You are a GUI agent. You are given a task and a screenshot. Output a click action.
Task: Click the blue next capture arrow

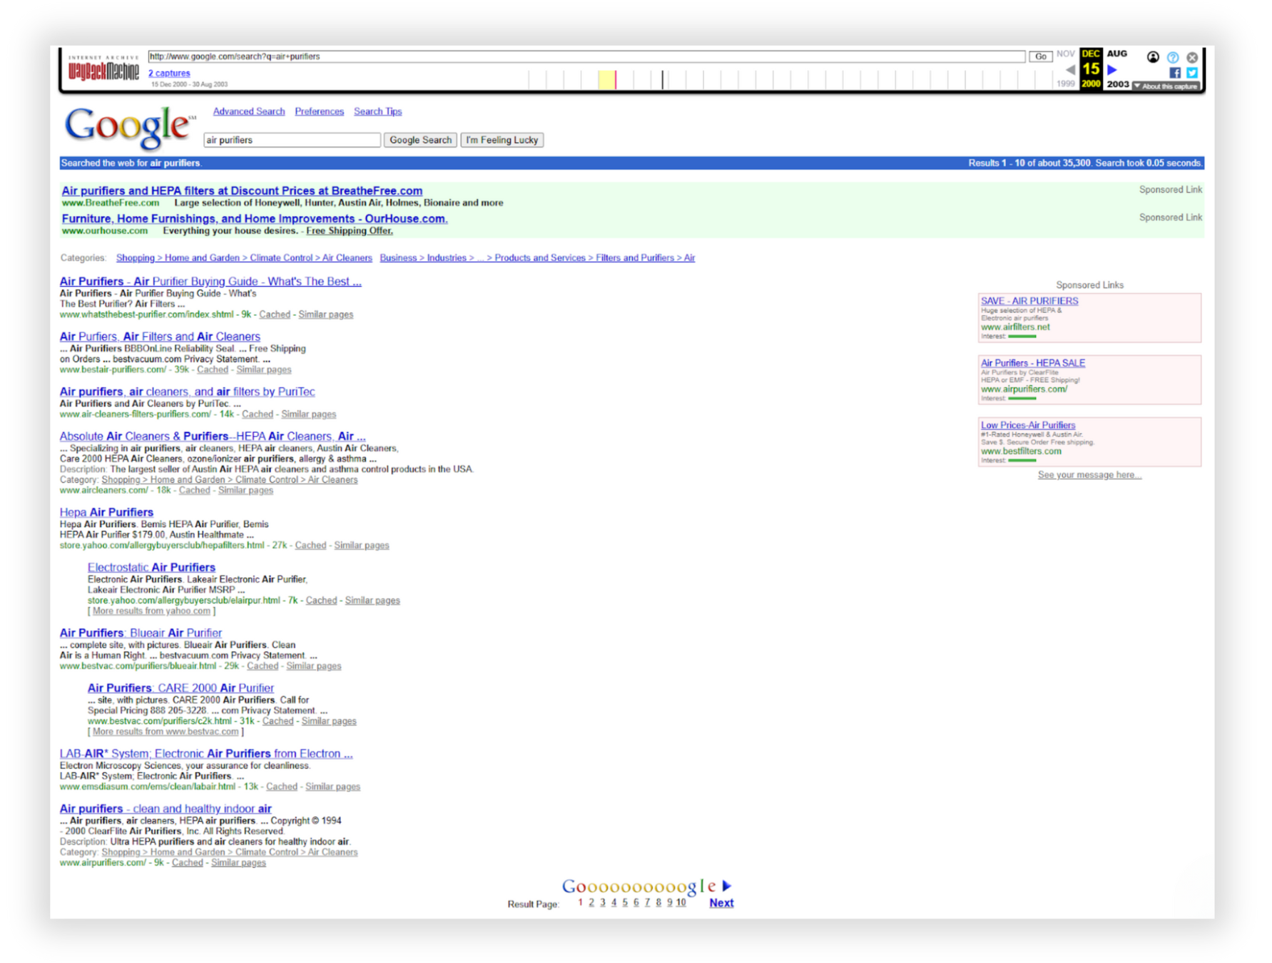[1112, 70]
